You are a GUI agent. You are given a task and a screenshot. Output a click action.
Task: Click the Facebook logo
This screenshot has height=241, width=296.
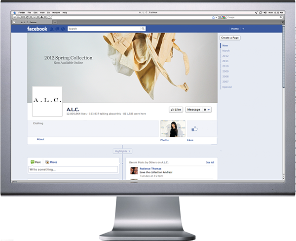click(x=37, y=29)
